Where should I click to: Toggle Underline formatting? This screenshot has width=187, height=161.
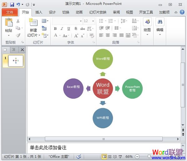(69, 29)
